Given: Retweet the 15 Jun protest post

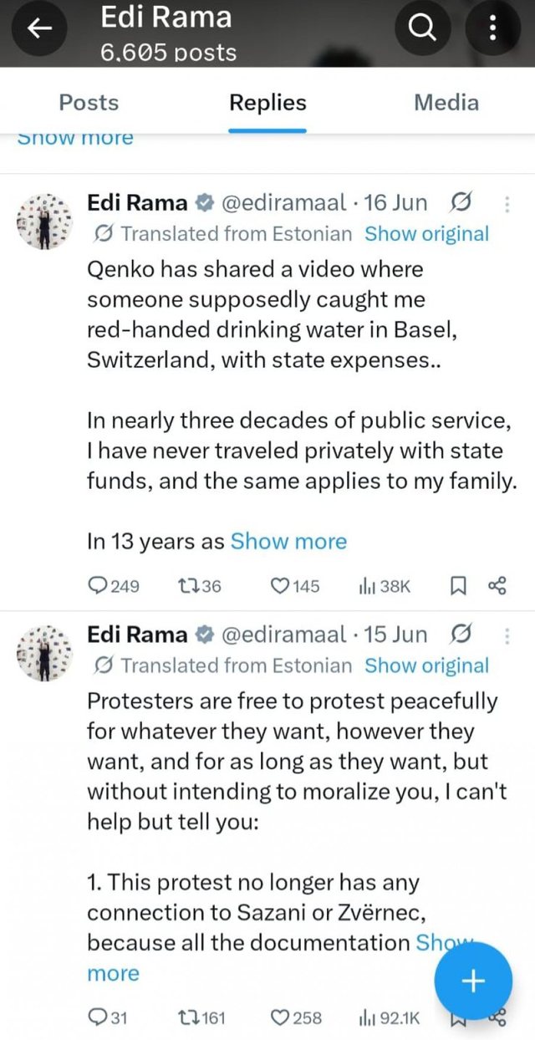Looking at the screenshot, I should pos(202,1017).
